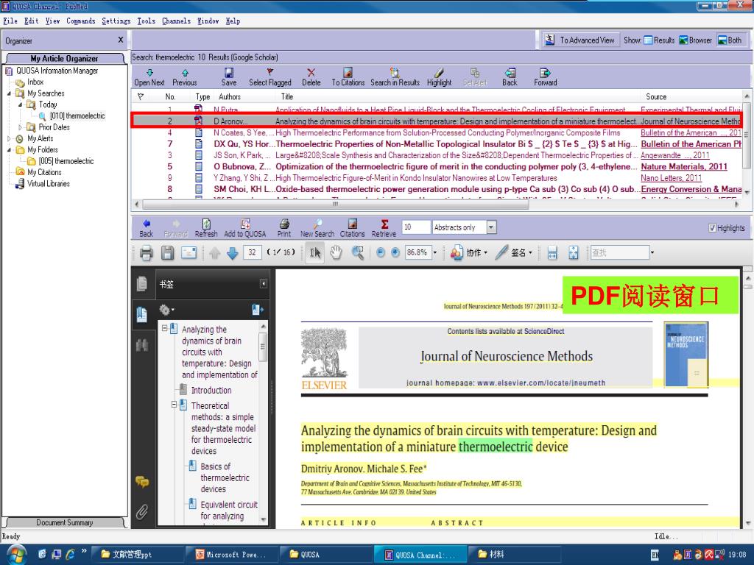Expand the My Alerts tree node

point(9,138)
